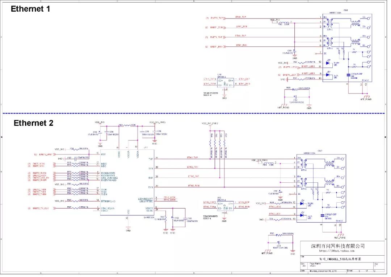391x277 pixels.
Task: Click the R80 bias resistor label
Action: pos(162,217)
